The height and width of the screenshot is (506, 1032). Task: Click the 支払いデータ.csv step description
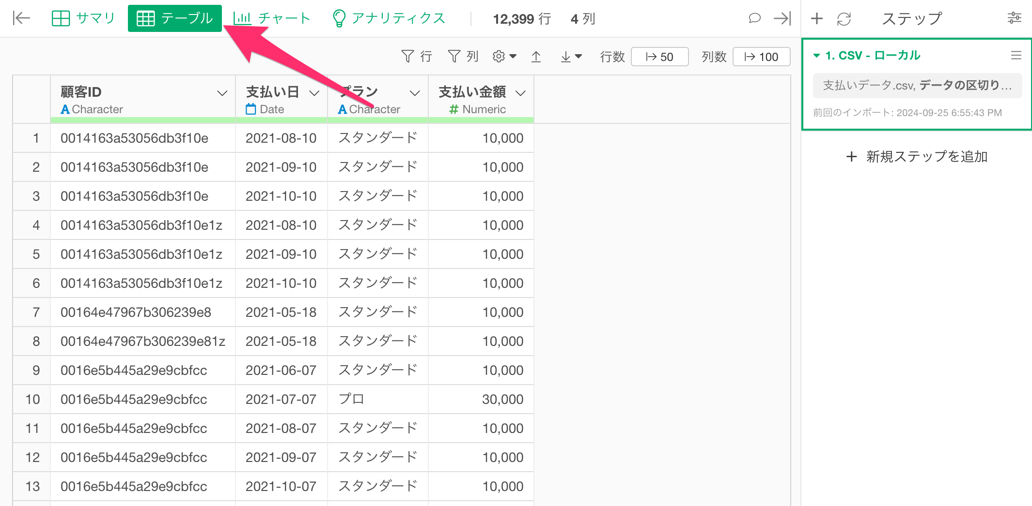coord(917,86)
